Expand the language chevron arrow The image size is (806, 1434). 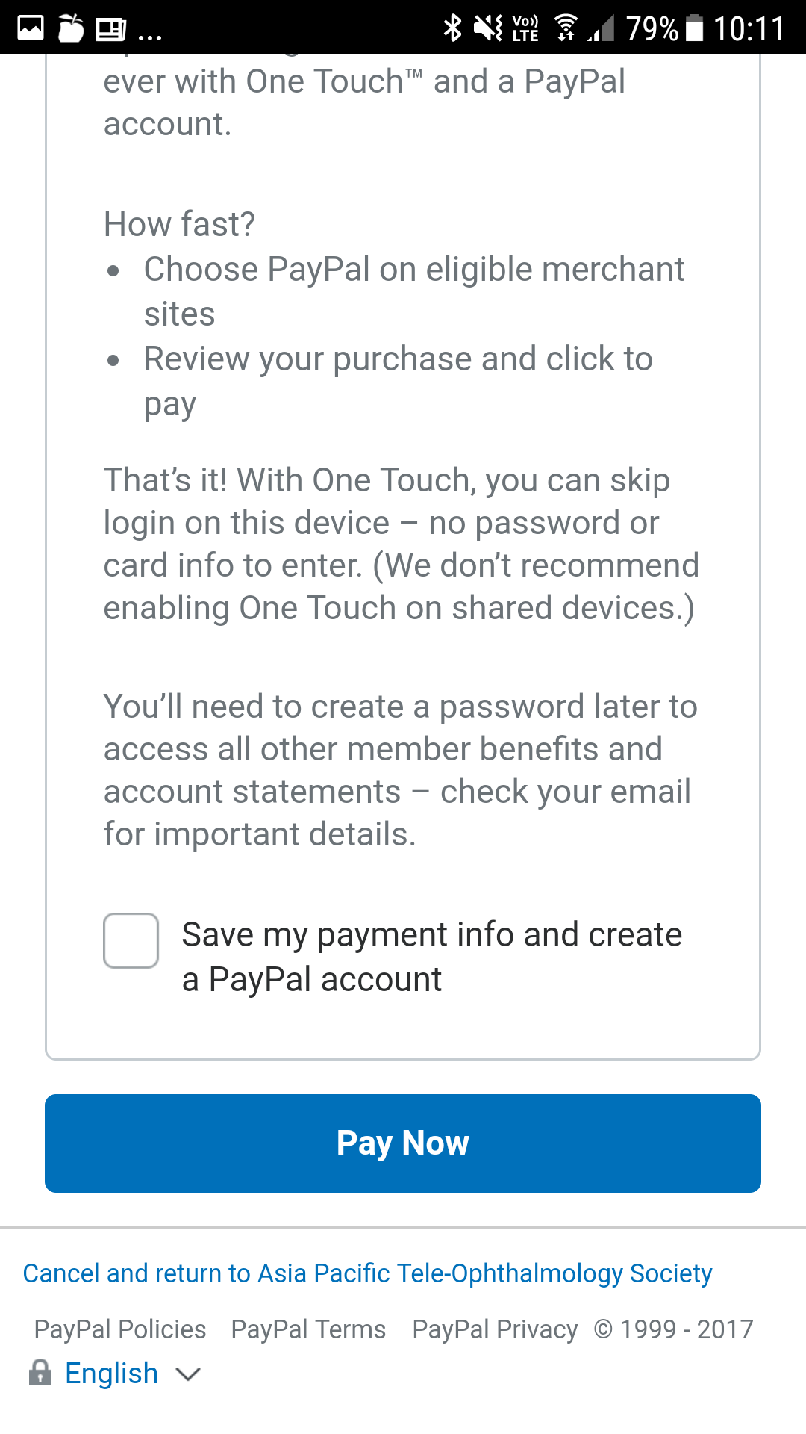pos(188,1374)
